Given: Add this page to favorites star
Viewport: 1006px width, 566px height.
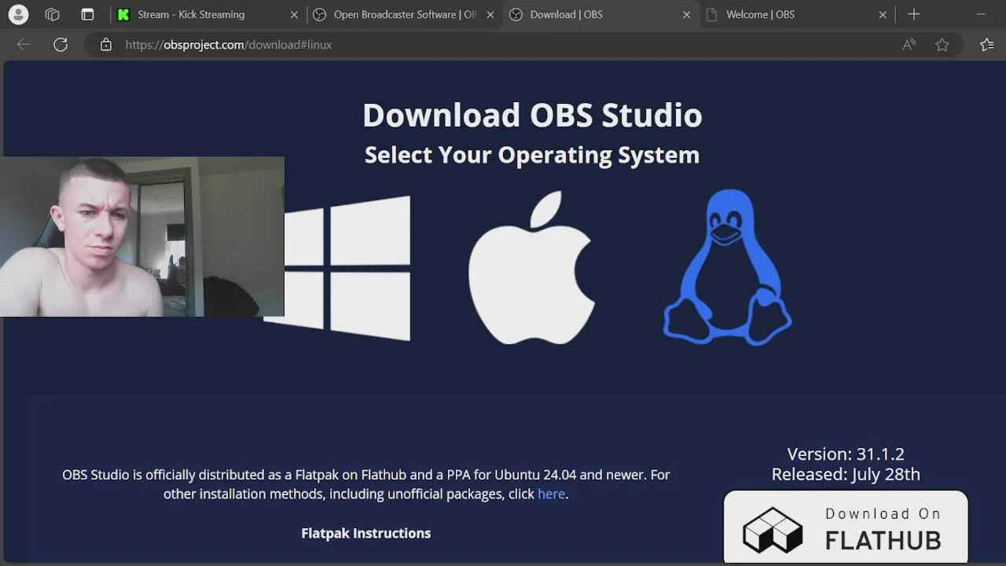Looking at the screenshot, I should 942,45.
